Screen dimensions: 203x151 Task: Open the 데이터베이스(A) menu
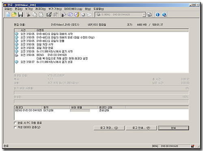73,9
